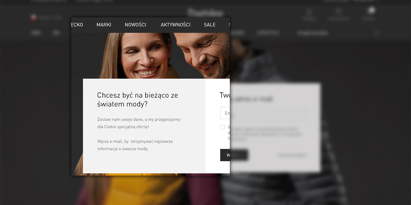Image resolution: width=411 pixels, height=205 pixels.
Task: Select text 'Wpisz e-mail, by otrzymywać najświeższe'
Action: [x=135, y=141]
